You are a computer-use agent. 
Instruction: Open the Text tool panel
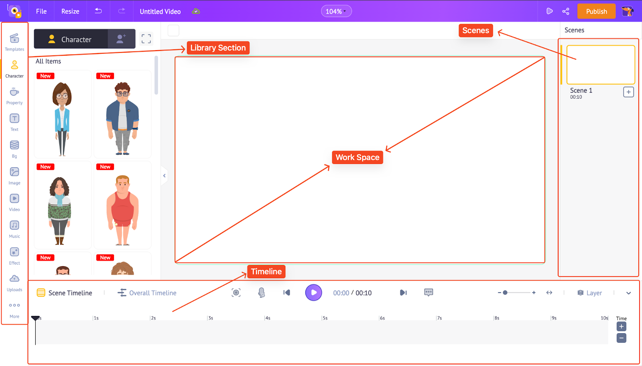click(x=14, y=122)
